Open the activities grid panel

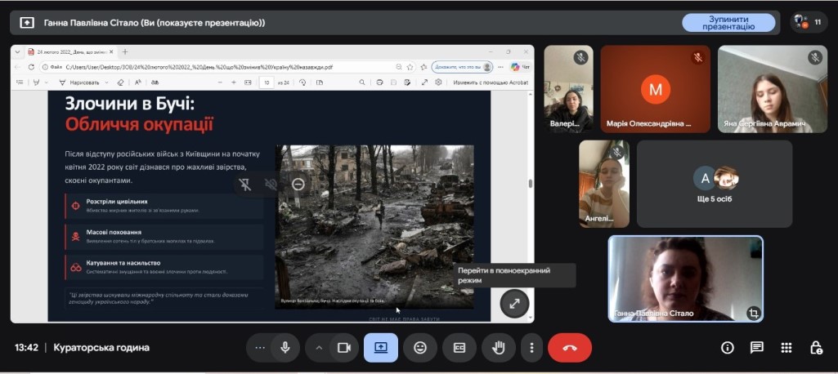click(x=786, y=348)
